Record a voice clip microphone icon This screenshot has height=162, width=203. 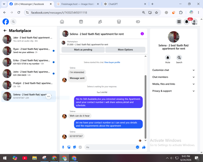[x=63, y=147]
